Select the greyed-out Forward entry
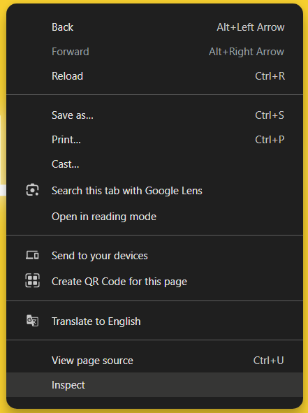The image size is (308, 413). (x=155, y=52)
